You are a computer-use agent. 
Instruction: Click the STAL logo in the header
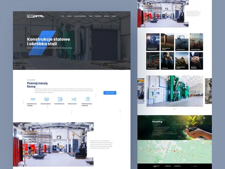(36, 16)
